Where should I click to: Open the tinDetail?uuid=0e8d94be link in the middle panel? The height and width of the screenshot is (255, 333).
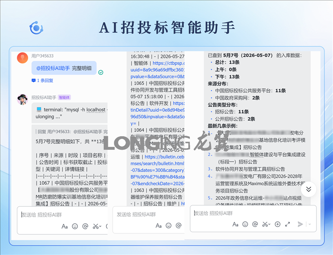click(x=158, y=110)
